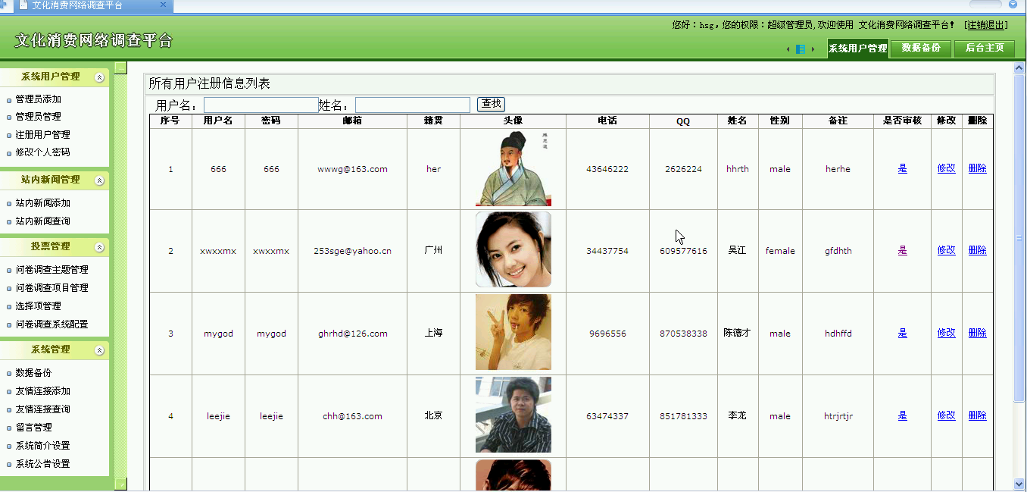The height and width of the screenshot is (492, 1027).
Task: Open 数据备份 in the sidebar
Action: tap(33, 373)
